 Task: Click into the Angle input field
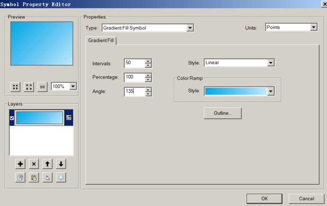click(x=135, y=91)
